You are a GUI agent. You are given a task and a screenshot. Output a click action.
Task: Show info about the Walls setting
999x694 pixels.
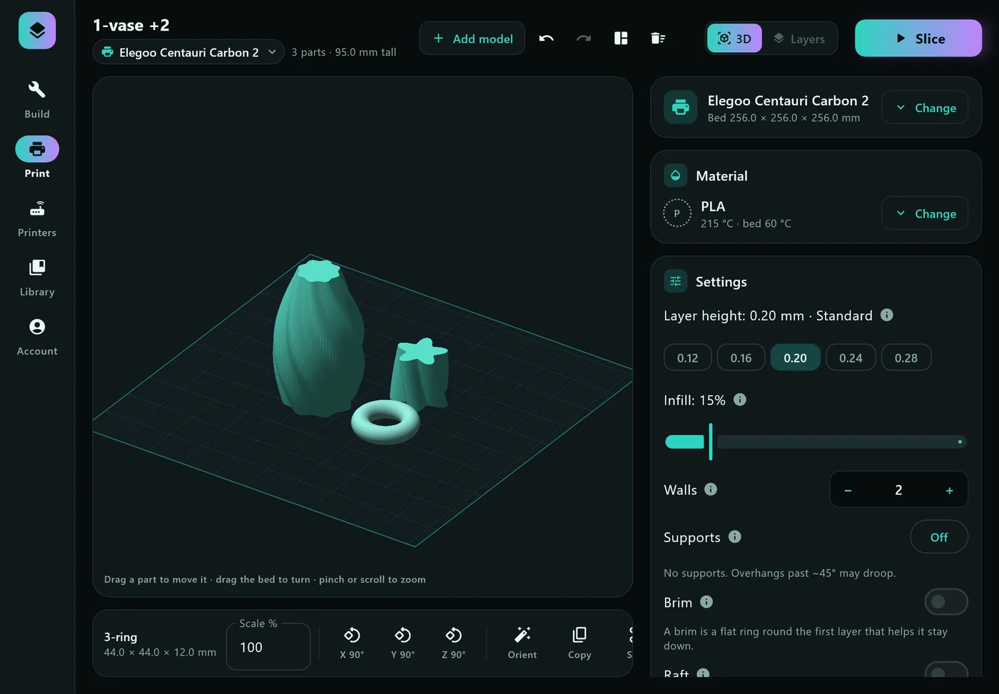711,489
